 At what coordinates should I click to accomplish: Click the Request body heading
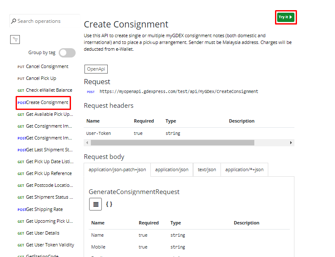(104, 157)
